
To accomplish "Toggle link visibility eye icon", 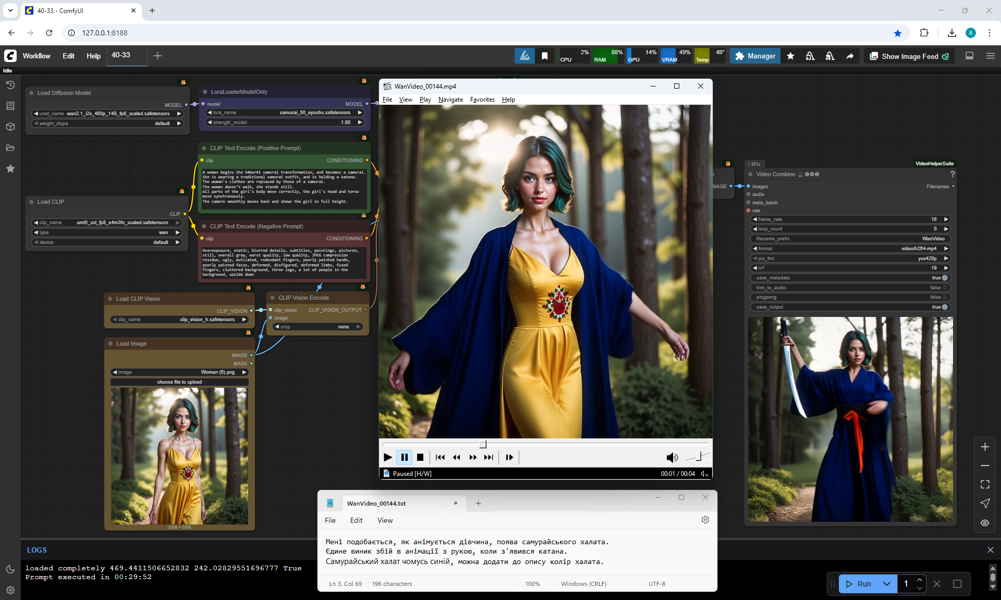I will tap(984, 523).
